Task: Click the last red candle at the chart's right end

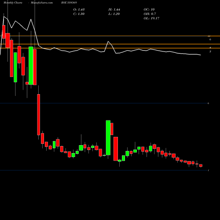Action: pos(201,165)
